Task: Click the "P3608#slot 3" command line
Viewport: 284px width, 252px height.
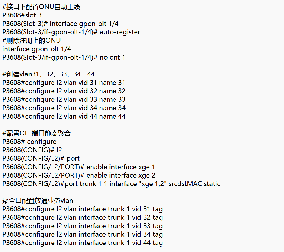Action: [x=22, y=15]
